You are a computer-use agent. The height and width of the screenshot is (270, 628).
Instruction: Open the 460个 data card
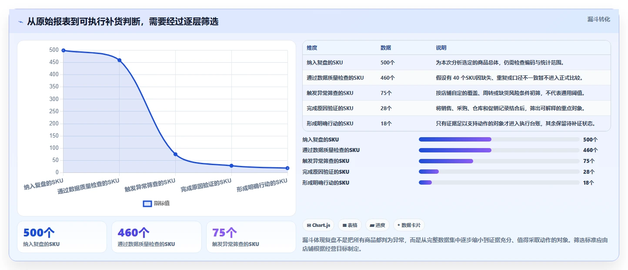click(x=157, y=237)
